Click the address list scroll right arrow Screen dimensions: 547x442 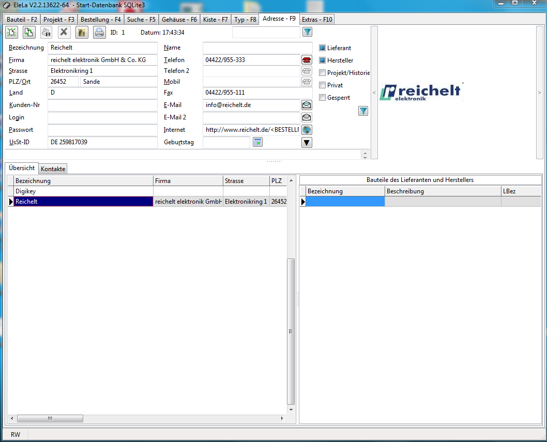[x=282, y=418]
